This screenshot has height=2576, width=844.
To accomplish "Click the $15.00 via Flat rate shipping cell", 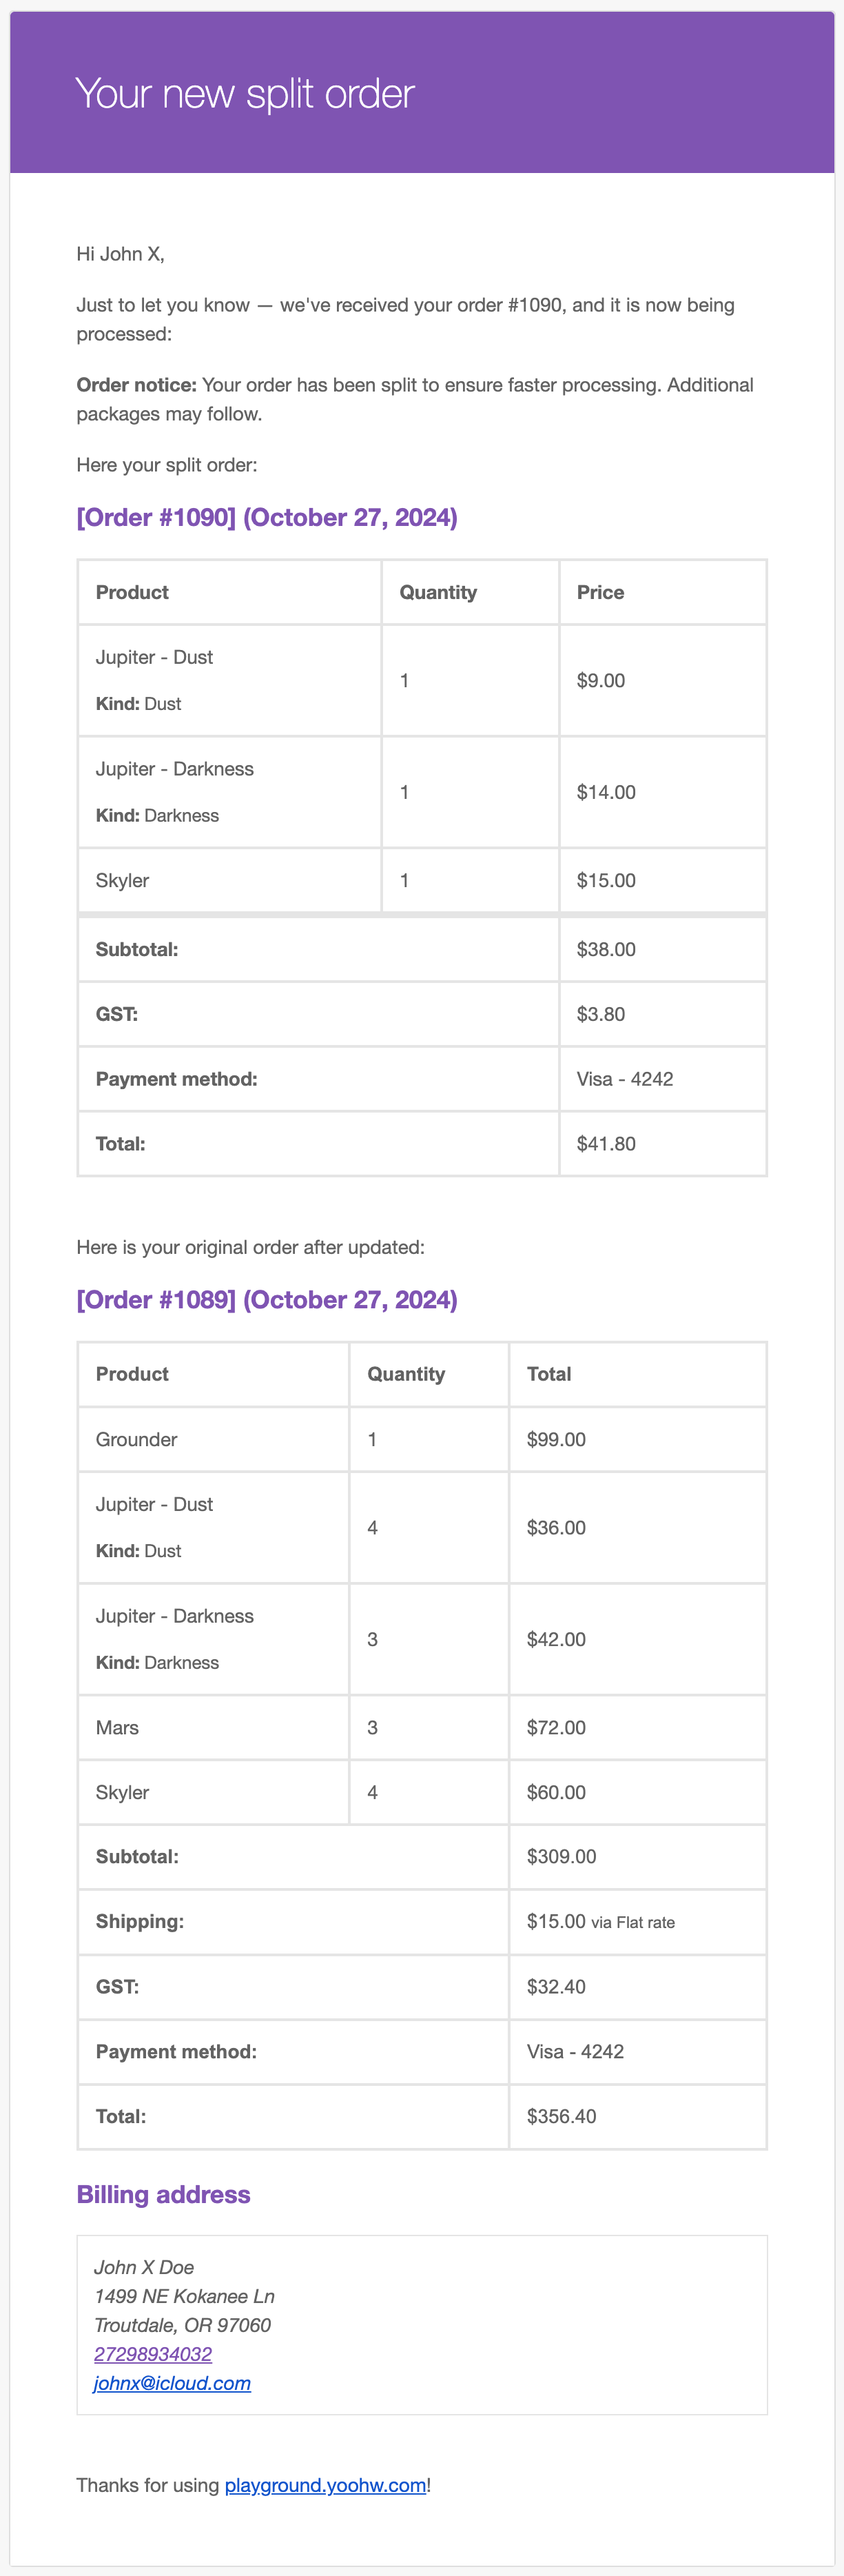I will click(600, 1921).
